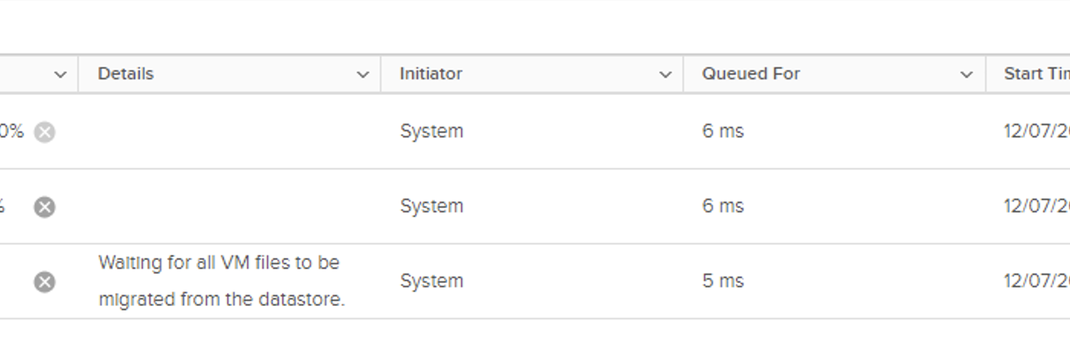Screen dimensions: 1070x338
Task: Cancel the task waiting for VM files migration
Action: coord(44,282)
